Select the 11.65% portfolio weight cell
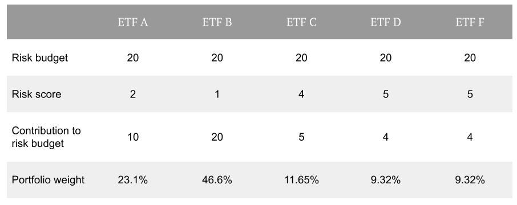Image resolution: width=517 pixels, height=205 pixels. coord(301,180)
